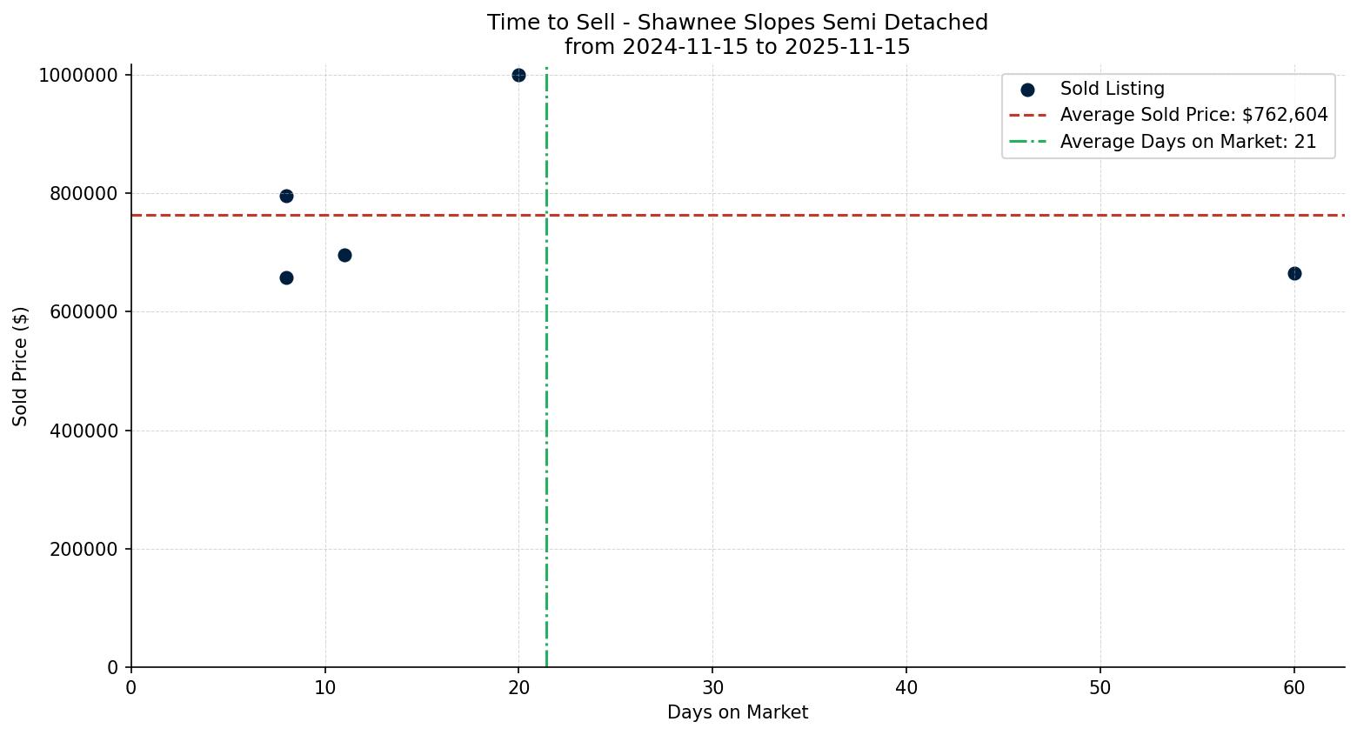Click the red dashed line sample in legend
Image resolution: width=1357 pixels, height=735 pixels.
(1027, 116)
